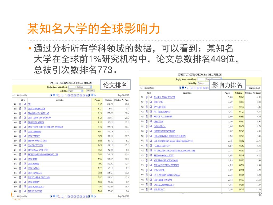Open UNIV SAARLAND link
This screenshot has width=273, height=205.
[x=35, y=173]
